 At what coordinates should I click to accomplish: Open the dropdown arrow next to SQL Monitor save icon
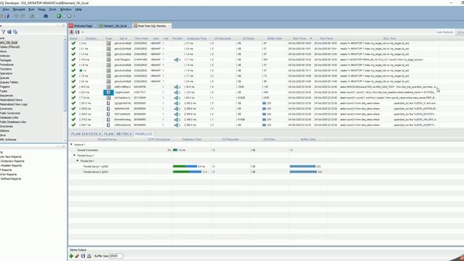[x=83, y=32]
